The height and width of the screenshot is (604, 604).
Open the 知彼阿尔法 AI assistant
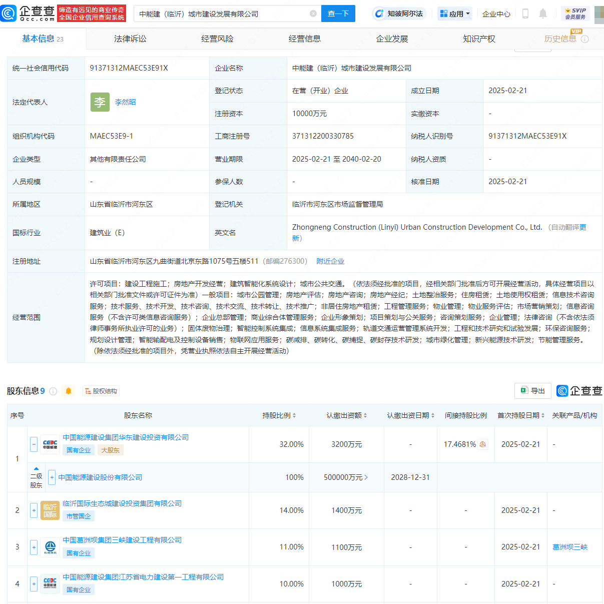399,14
